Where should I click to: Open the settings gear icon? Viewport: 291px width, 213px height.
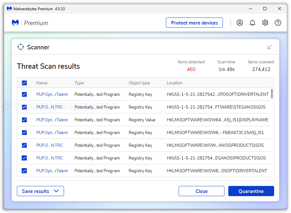click(265, 23)
